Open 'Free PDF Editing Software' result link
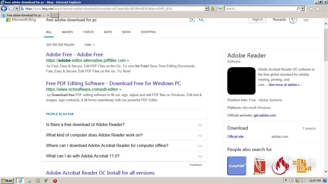This screenshot has height=184, width=328. (114, 83)
